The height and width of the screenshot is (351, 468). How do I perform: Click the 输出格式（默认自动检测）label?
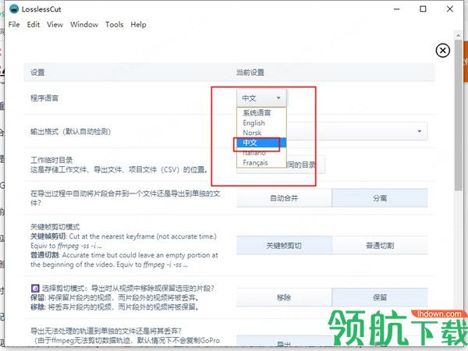click(x=71, y=131)
